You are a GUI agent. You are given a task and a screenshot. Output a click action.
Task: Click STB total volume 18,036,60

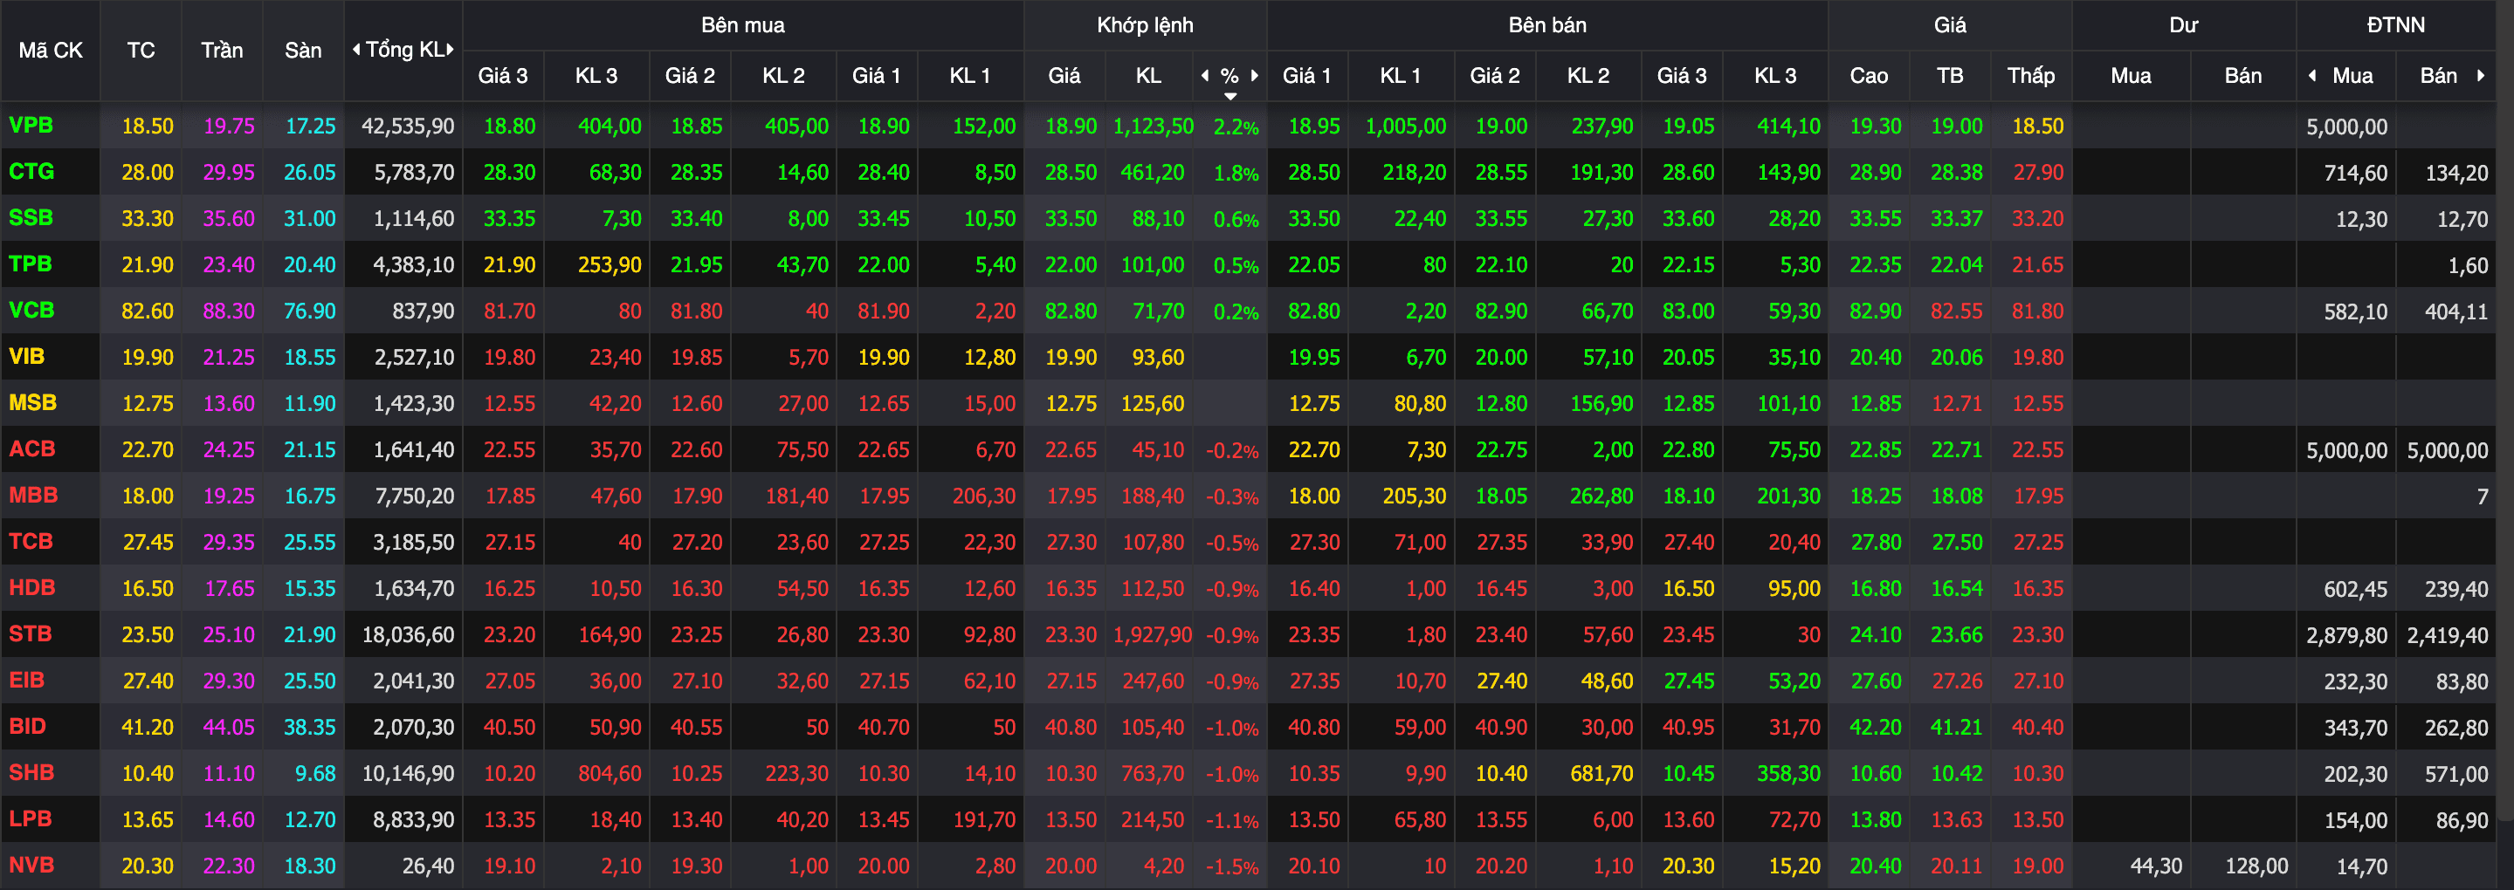408,635
